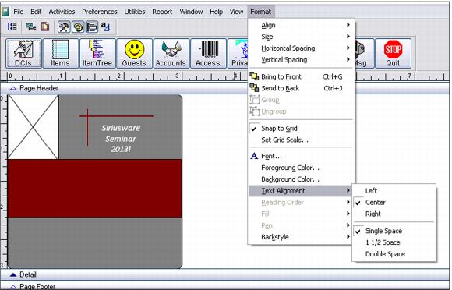This screenshot has width=452, height=290.
Task: Select the dark red rectangle in report
Action: click(x=95, y=189)
